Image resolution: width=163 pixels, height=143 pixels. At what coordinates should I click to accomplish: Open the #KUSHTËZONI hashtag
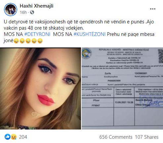[x=90, y=34]
